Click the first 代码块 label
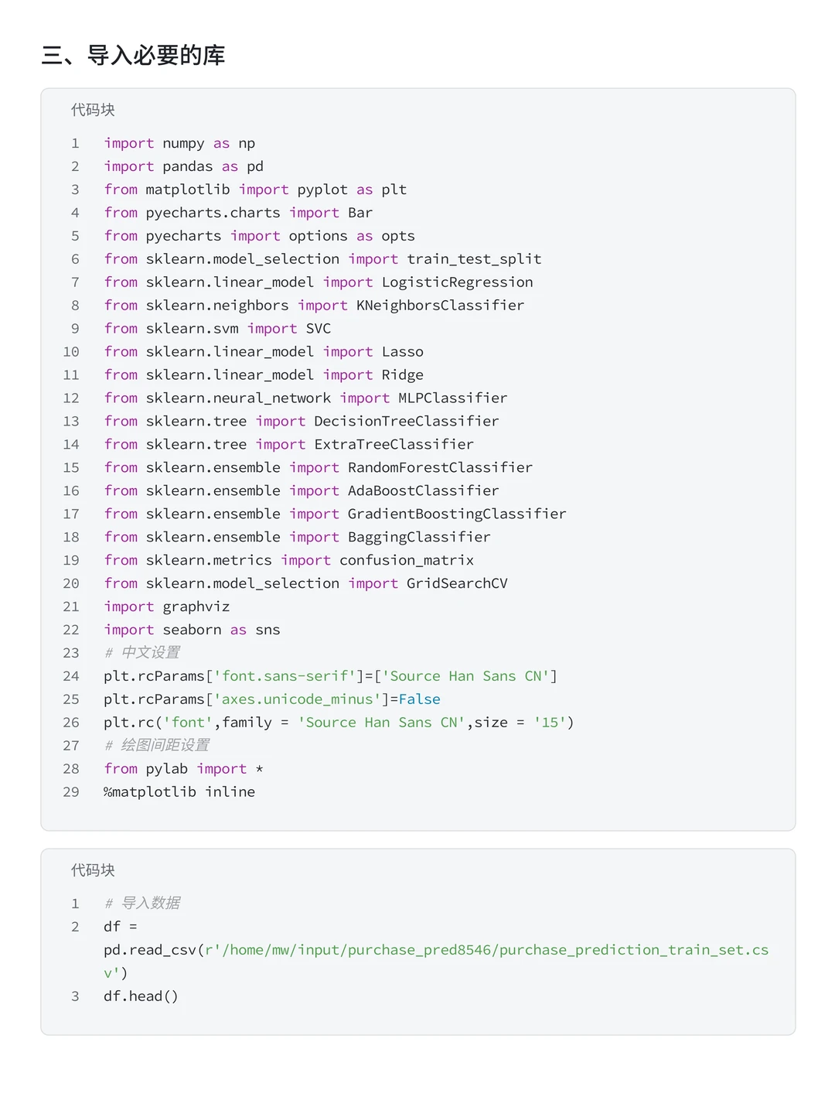 pyautogui.click(x=93, y=110)
